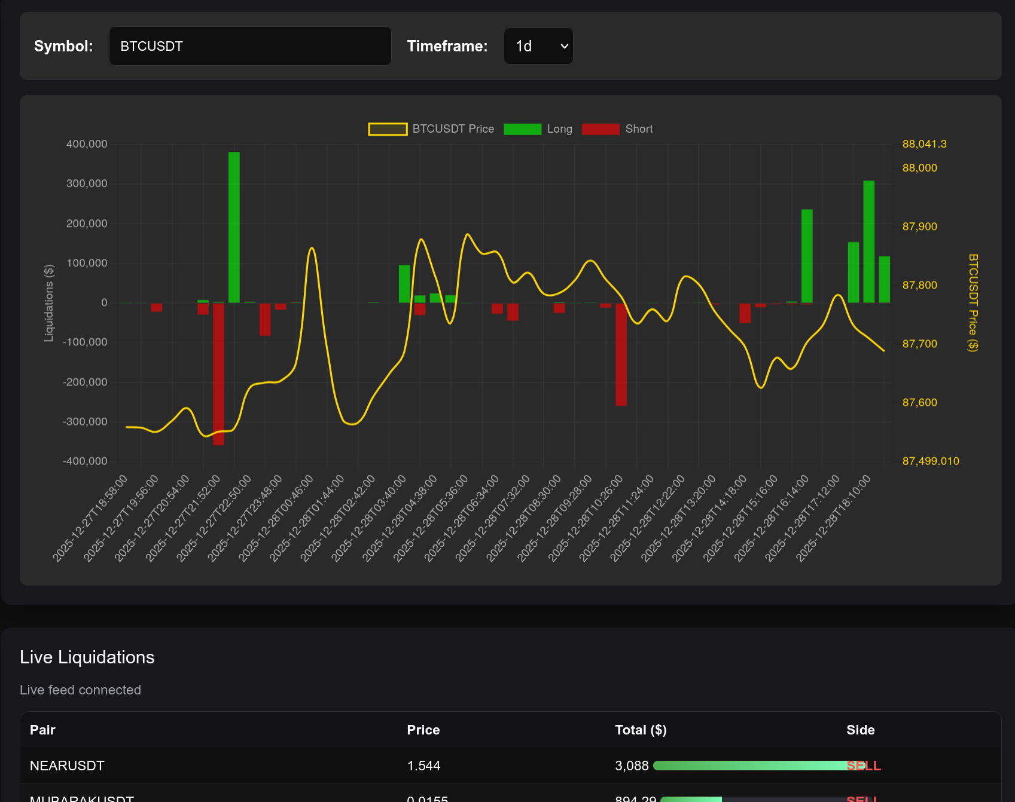This screenshot has height=802, width=1015.
Task: Click the Total ($) column header
Action: coord(640,730)
